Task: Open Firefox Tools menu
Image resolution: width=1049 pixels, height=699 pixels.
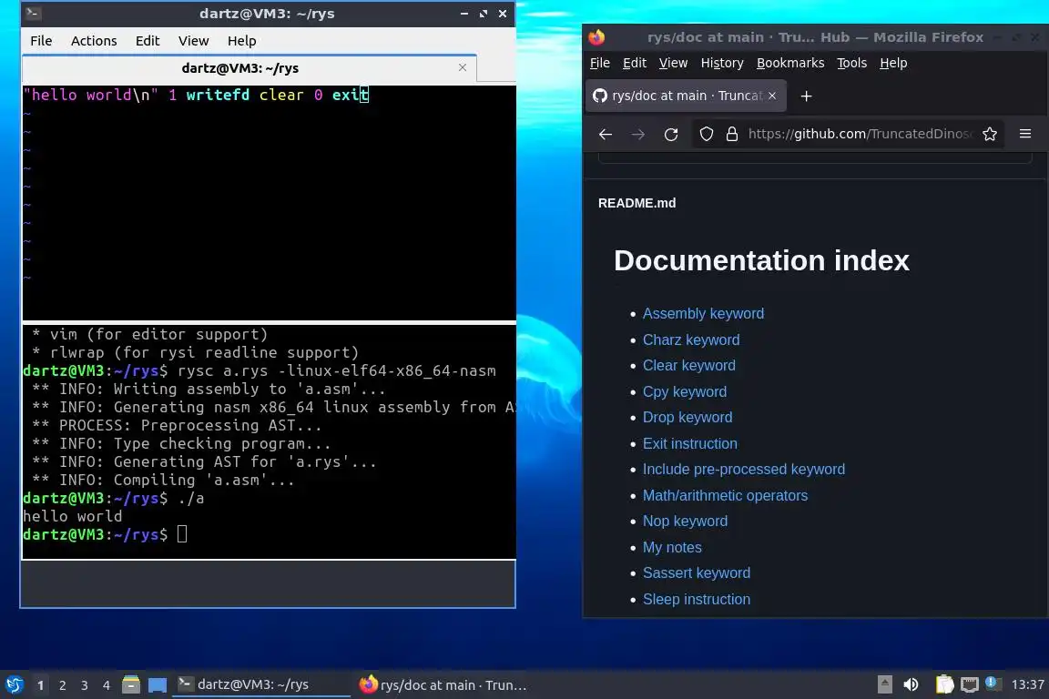Action: tap(851, 63)
